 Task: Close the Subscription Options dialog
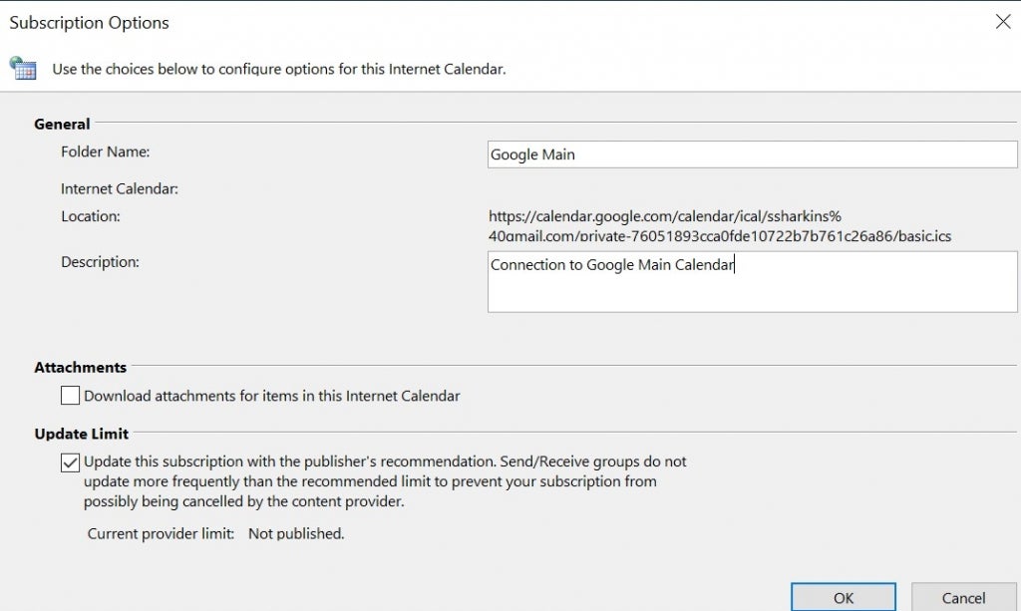coord(1003,22)
